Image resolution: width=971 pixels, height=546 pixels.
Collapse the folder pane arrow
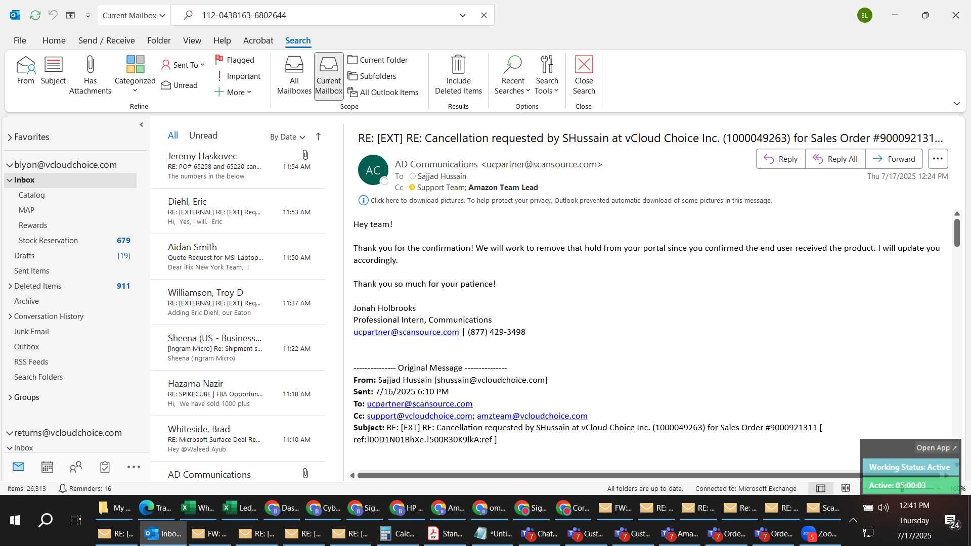[141, 125]
